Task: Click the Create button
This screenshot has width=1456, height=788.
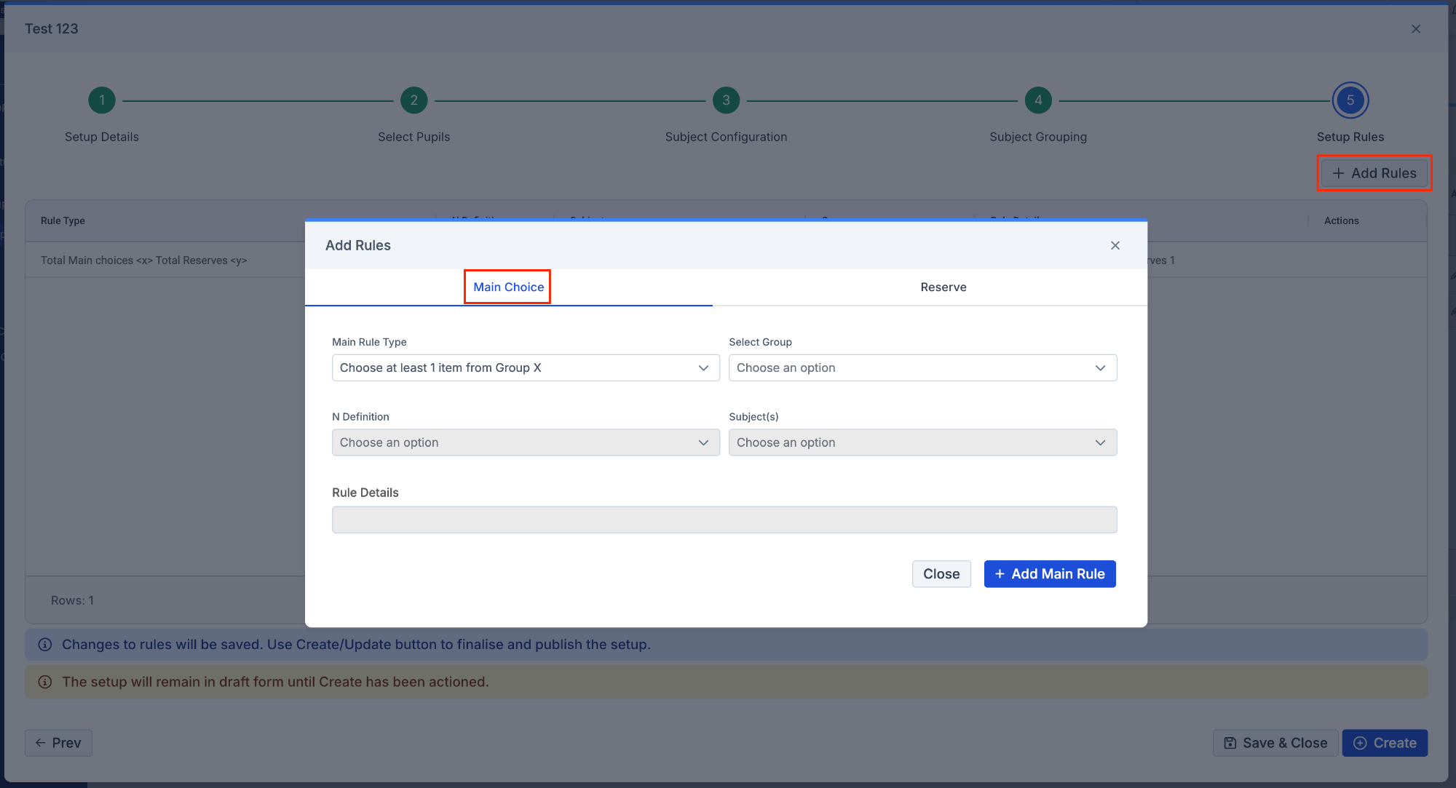Action: pos(1385,743)
